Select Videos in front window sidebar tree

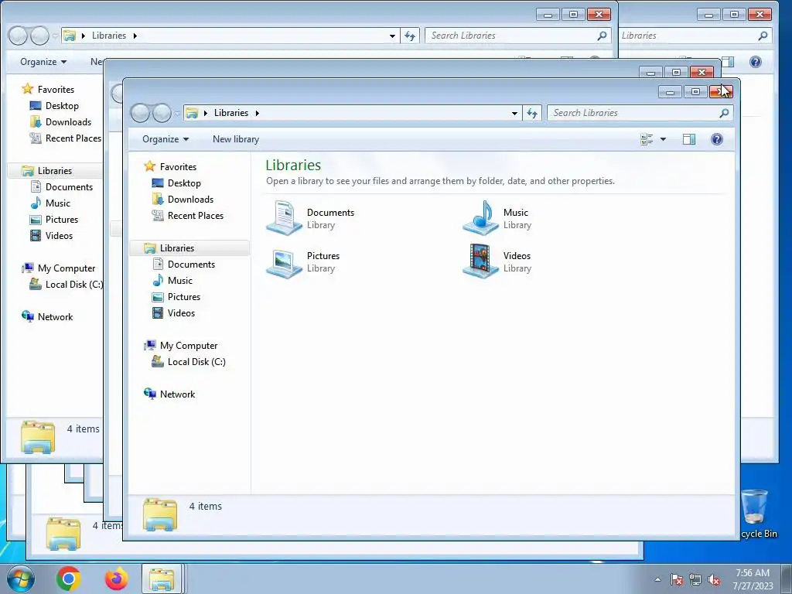click(174, 312)
